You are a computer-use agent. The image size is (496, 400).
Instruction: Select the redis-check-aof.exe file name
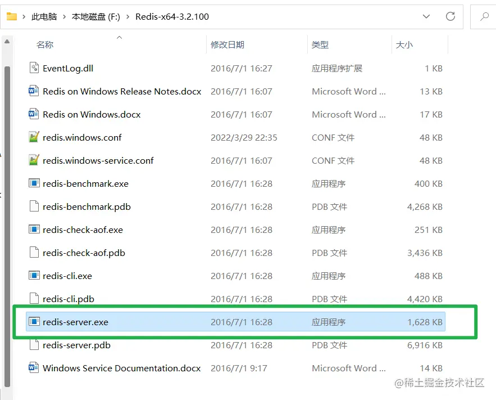coord(83,230)
